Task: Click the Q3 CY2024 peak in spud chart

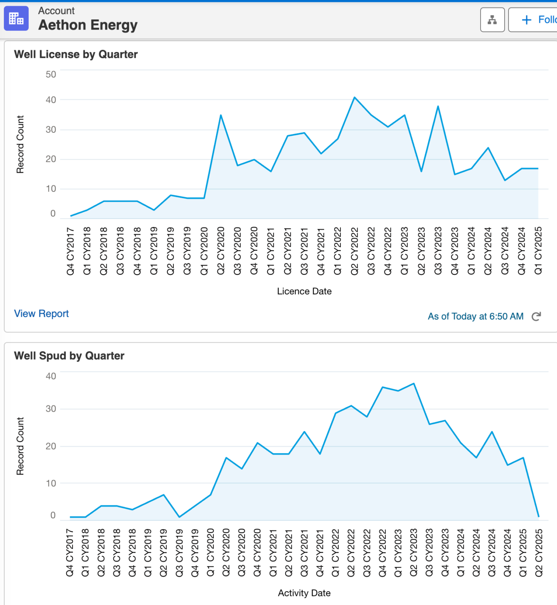Action: (x=492, y=432)
